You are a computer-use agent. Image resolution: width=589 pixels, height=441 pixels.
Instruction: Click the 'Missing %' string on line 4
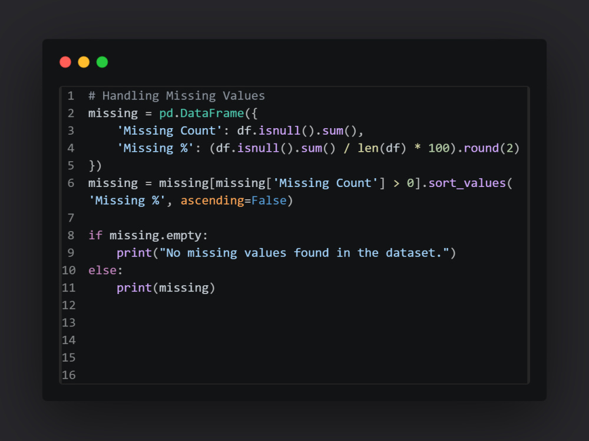pyautogui.click(x=155, y=148)
